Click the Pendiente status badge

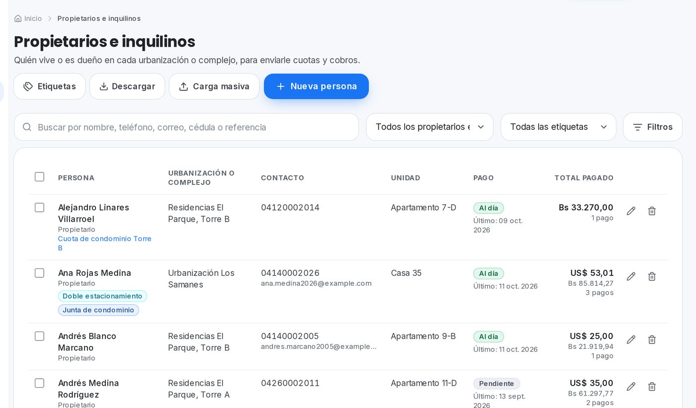[497, 384]
